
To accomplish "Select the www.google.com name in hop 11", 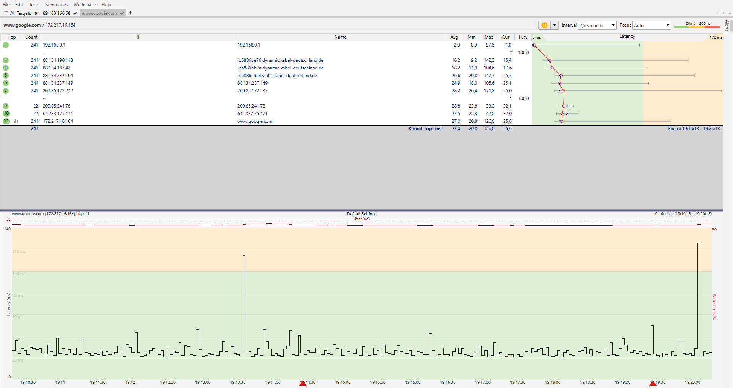I will 255,121.
